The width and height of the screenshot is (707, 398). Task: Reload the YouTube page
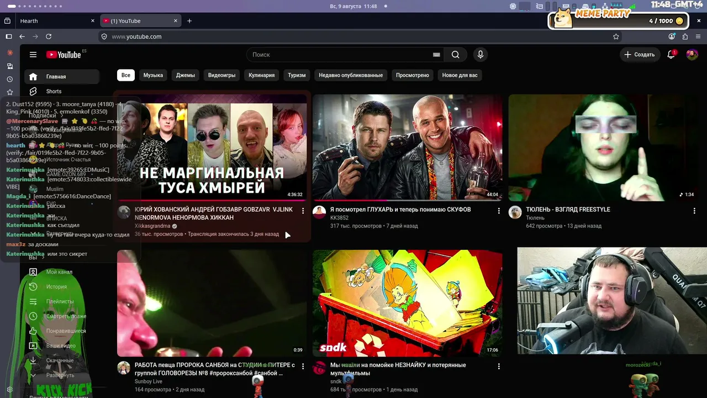49,36
